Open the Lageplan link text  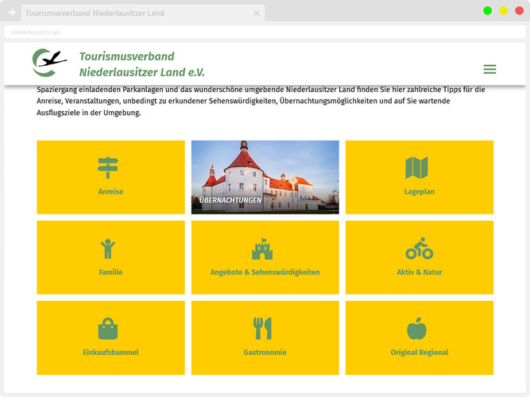point(419,192)
